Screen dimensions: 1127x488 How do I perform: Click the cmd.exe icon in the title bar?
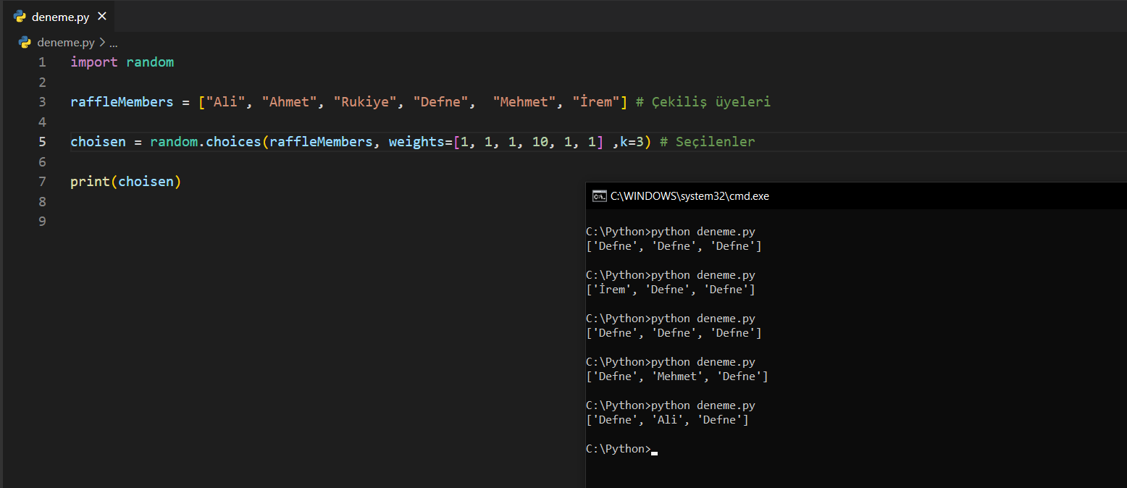[x=599, y=195]
